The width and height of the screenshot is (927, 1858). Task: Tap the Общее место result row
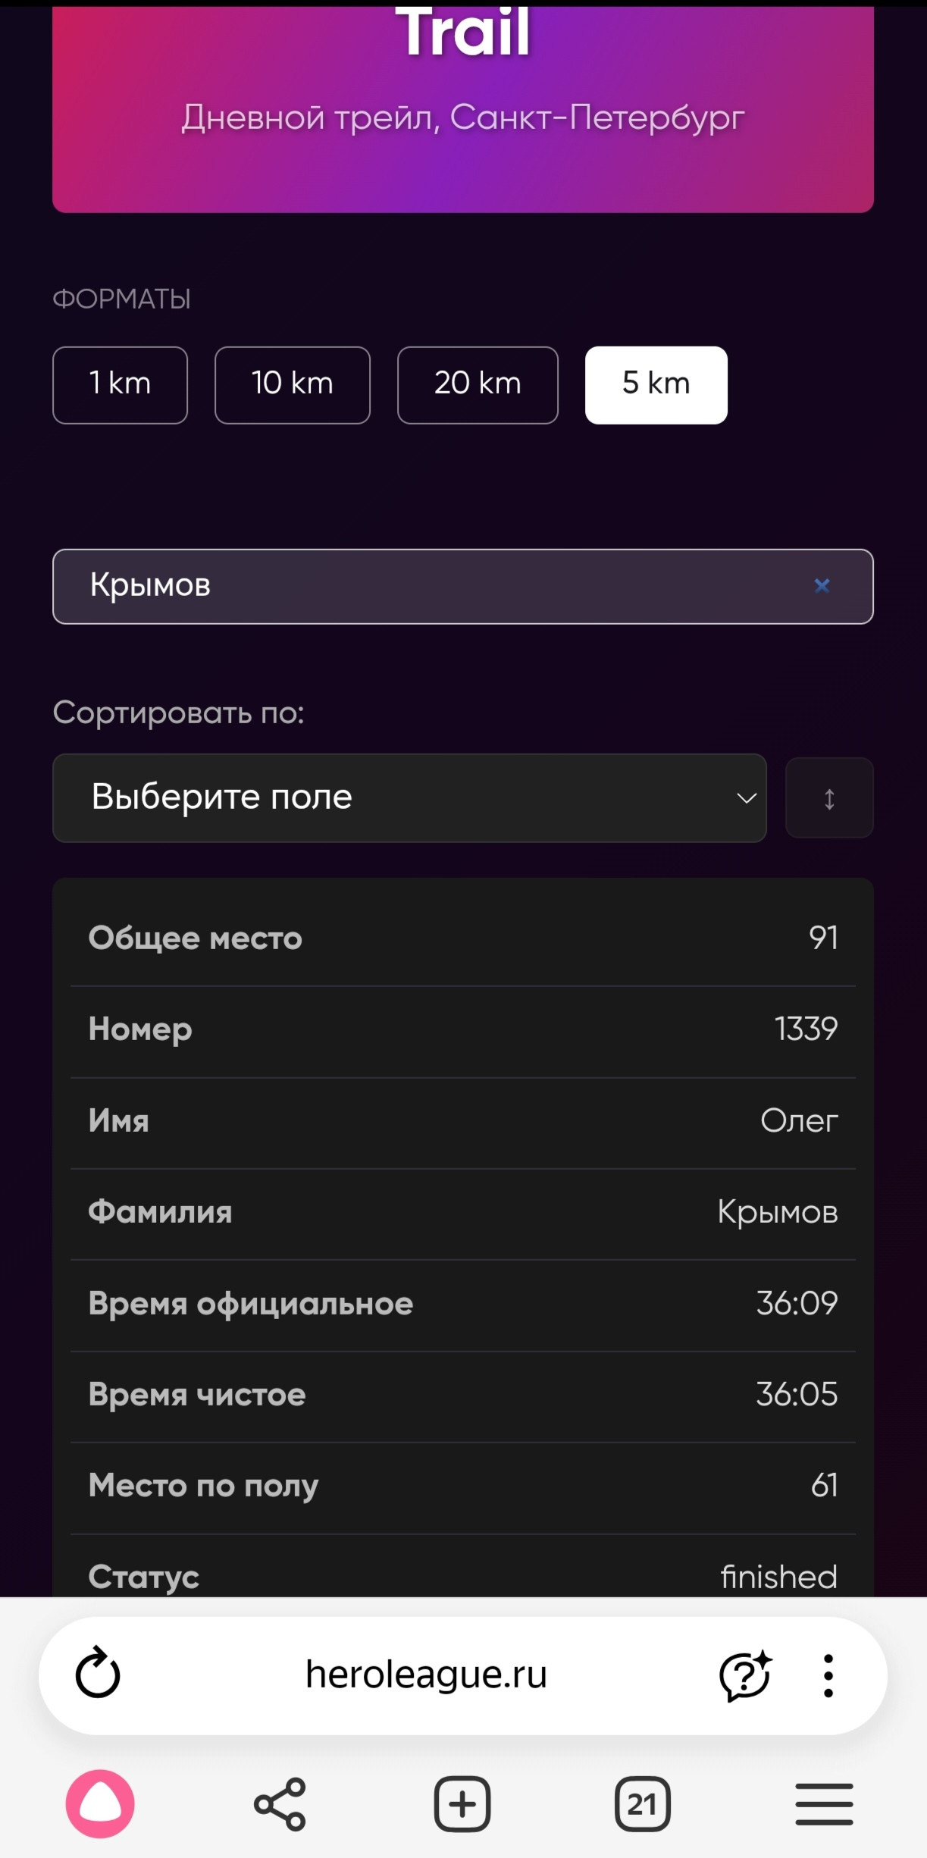(463, 938)
